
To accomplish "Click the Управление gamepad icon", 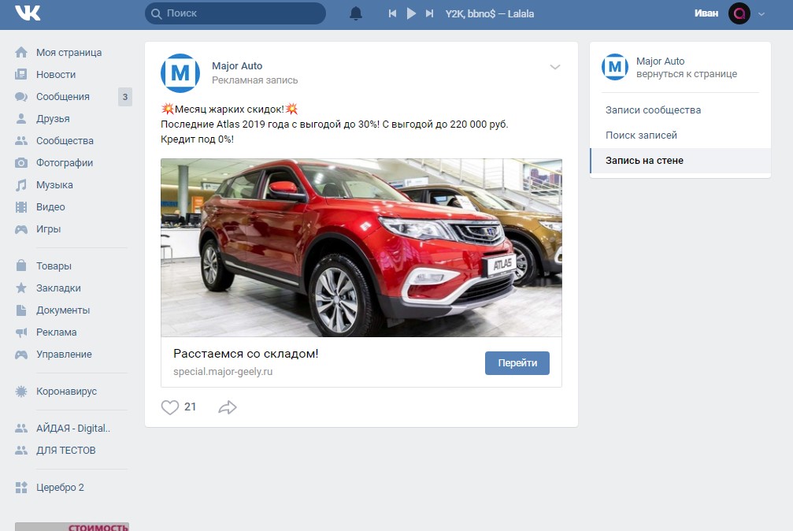I will (x=21, y=355).
